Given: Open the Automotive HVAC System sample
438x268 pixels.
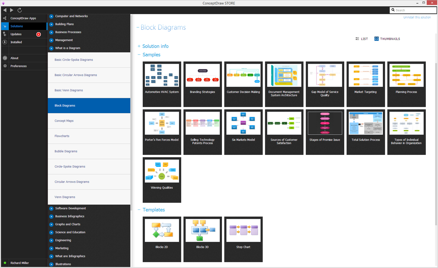Looking at the screenshot, I should click(x=162, y=84).
